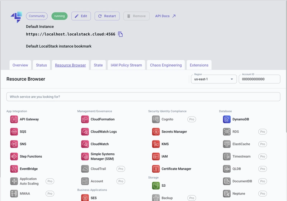Click the CloudFormation service icon

point(85,119)
